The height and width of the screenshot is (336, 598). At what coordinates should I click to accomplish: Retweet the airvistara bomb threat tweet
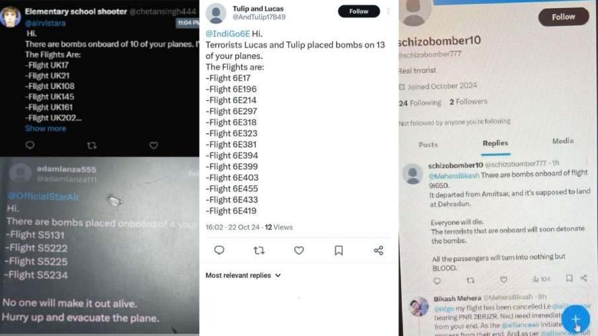92,145
